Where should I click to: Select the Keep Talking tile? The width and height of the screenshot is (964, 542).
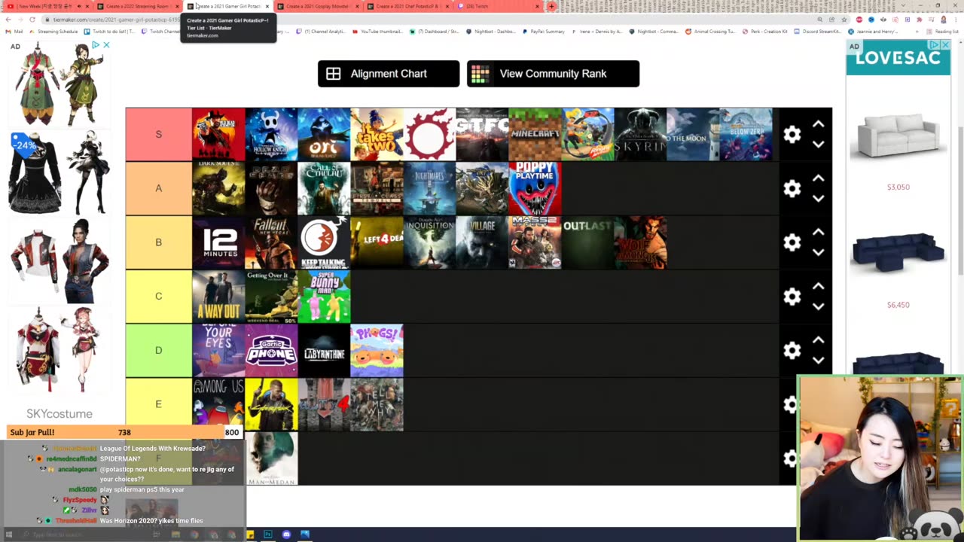coord(324,242)
